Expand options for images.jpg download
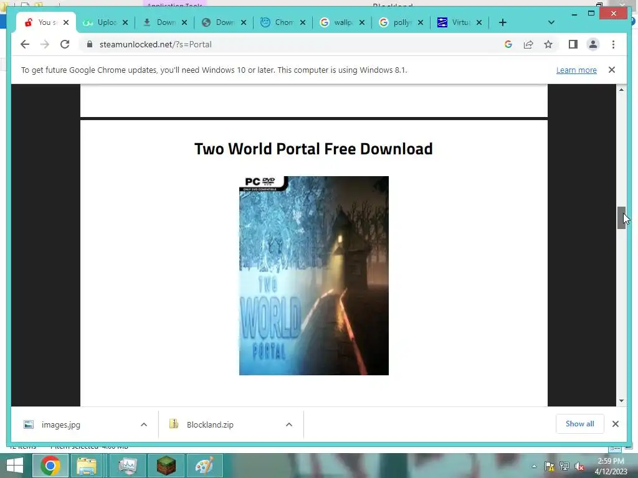Viewport: 638px width, 478px height. [144, 424]
